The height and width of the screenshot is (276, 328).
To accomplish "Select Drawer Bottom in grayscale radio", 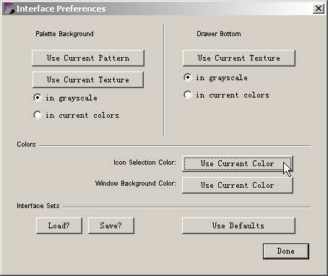I will (x=188, y=77).
